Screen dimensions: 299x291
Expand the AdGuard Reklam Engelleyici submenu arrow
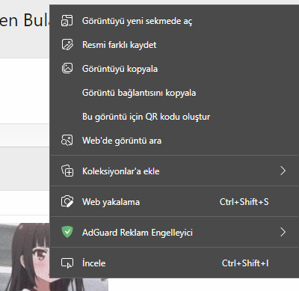(x=283, y=232)
